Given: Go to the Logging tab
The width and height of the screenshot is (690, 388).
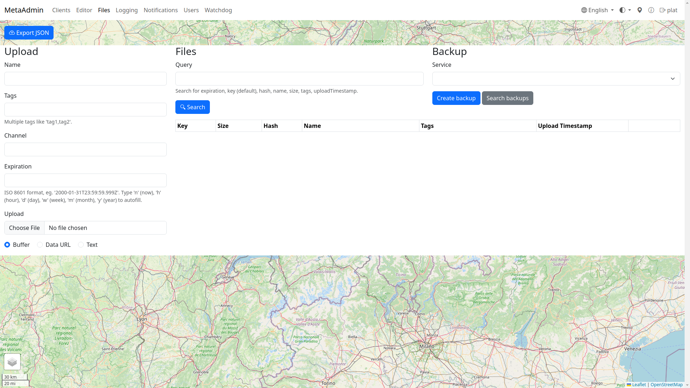Looking at the screenshot, I should click(x=126, y=10).
